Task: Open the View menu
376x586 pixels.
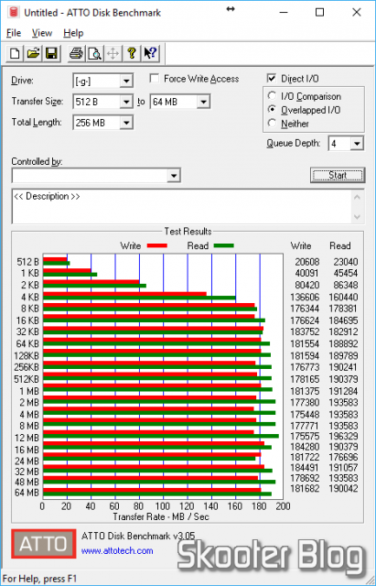Action: (41, 33)
